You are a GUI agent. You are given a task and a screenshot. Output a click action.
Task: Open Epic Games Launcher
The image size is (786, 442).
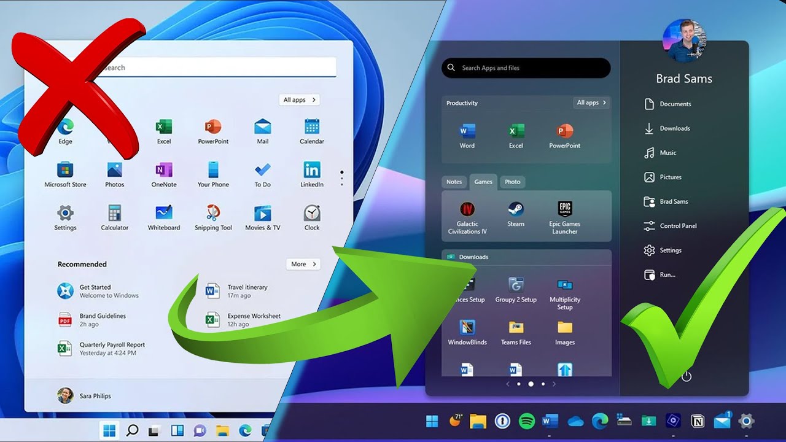tap(565, 217)
